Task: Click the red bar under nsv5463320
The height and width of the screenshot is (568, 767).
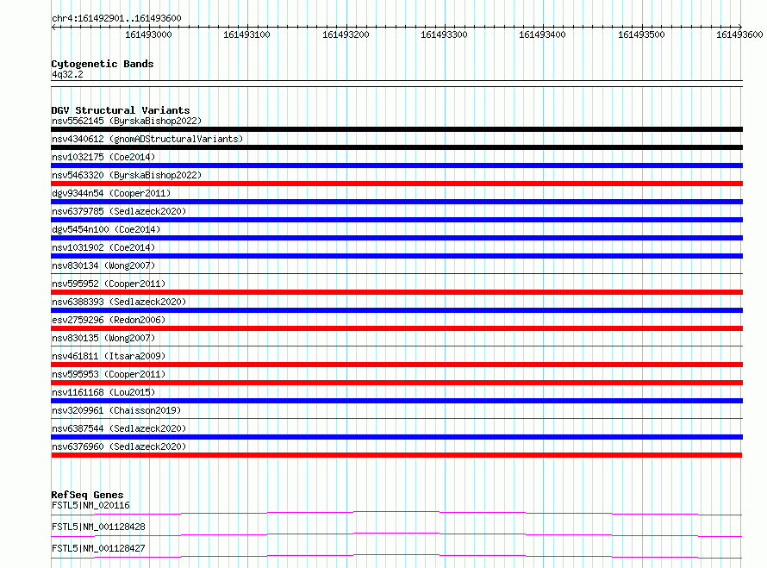Action: click(396, 184)
